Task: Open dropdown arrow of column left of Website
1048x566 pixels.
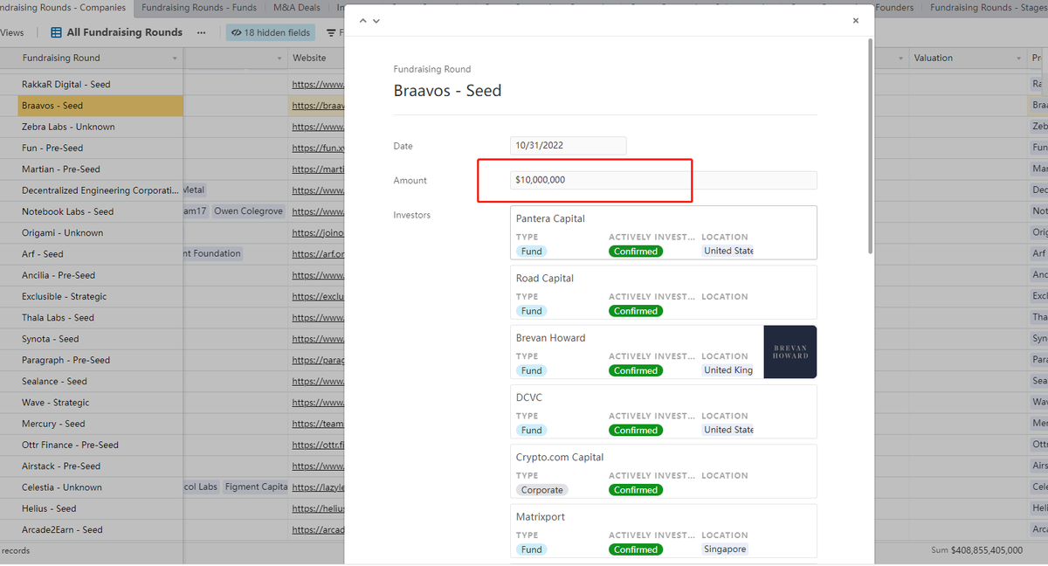Action: [x=280, y=59]
